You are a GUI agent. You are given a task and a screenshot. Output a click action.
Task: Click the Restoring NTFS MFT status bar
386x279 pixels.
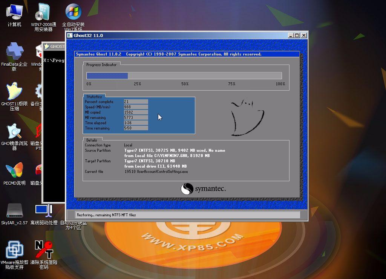[x=187, y=215]
